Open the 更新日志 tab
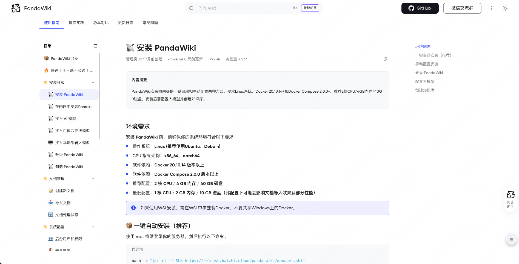This screenshot has width=519, height=264. (126, 23)
